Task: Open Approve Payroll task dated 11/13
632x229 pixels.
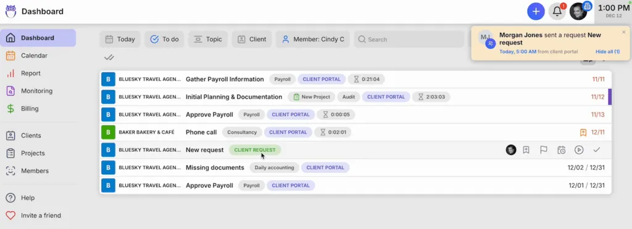Action: pos(209,115)
